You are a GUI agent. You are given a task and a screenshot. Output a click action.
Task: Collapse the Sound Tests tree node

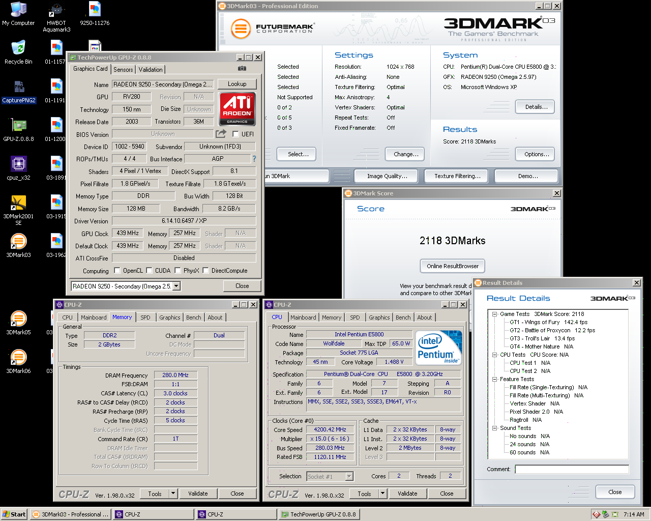494,428
